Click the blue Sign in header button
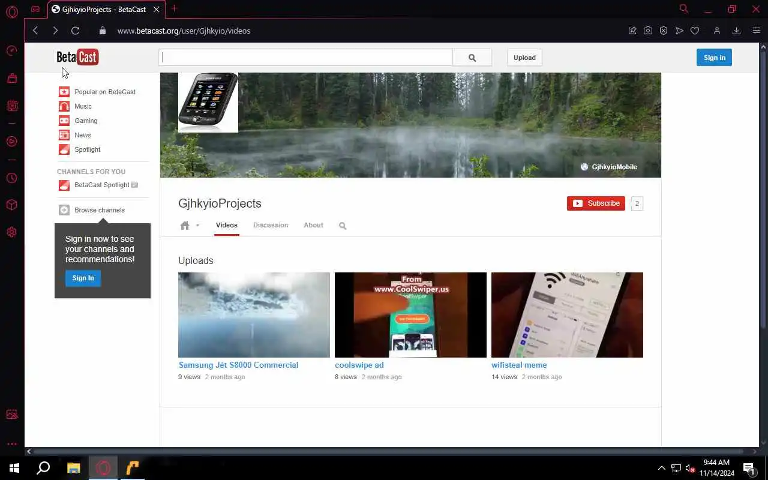Image resolution: width=768 pixels, height=480 pixels. pyautogui.click(x=714, y=58)
